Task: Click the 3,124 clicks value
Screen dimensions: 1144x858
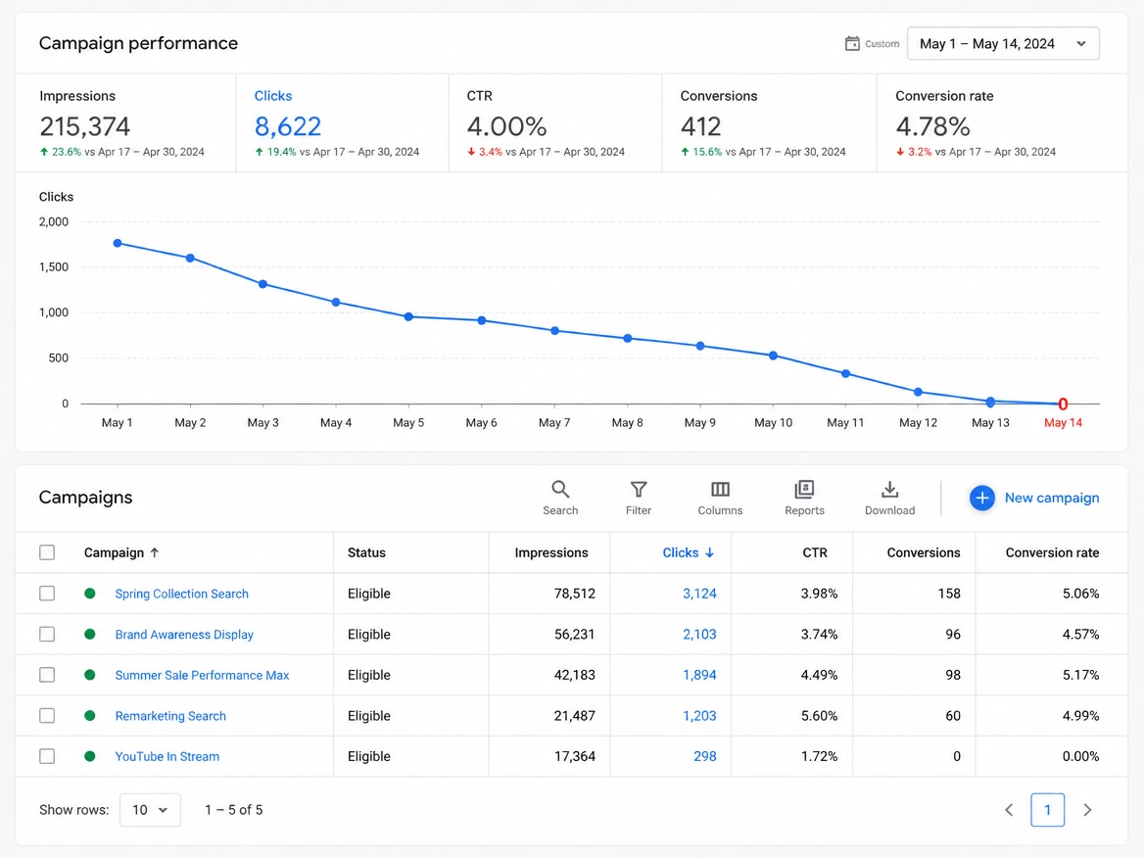Action: [x=699, y=594]
